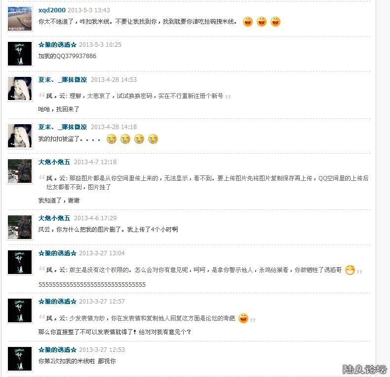Click the first laughing emoji in xqd2000's comment
The width and height of the screenshot is (390, 377).
click(x=247, y=22)
